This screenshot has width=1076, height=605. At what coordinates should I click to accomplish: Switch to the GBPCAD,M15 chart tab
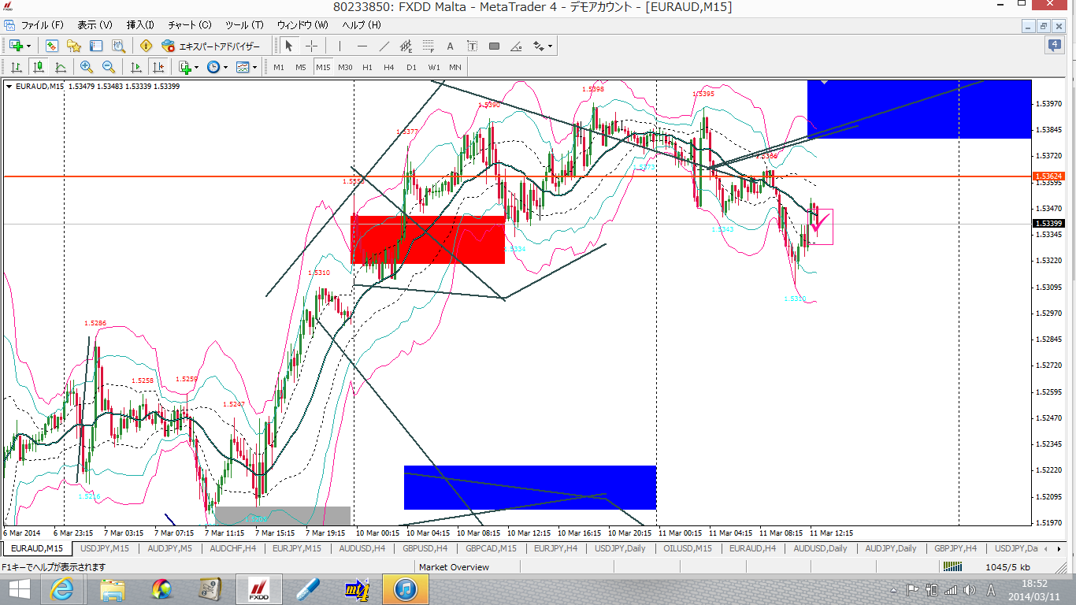(x=491, y=548)
